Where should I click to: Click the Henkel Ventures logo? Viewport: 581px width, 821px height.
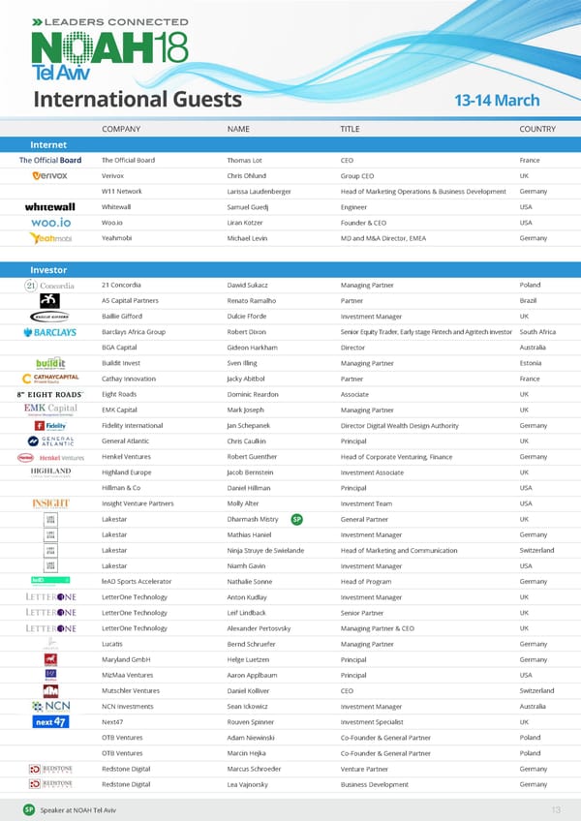(49, 457)
